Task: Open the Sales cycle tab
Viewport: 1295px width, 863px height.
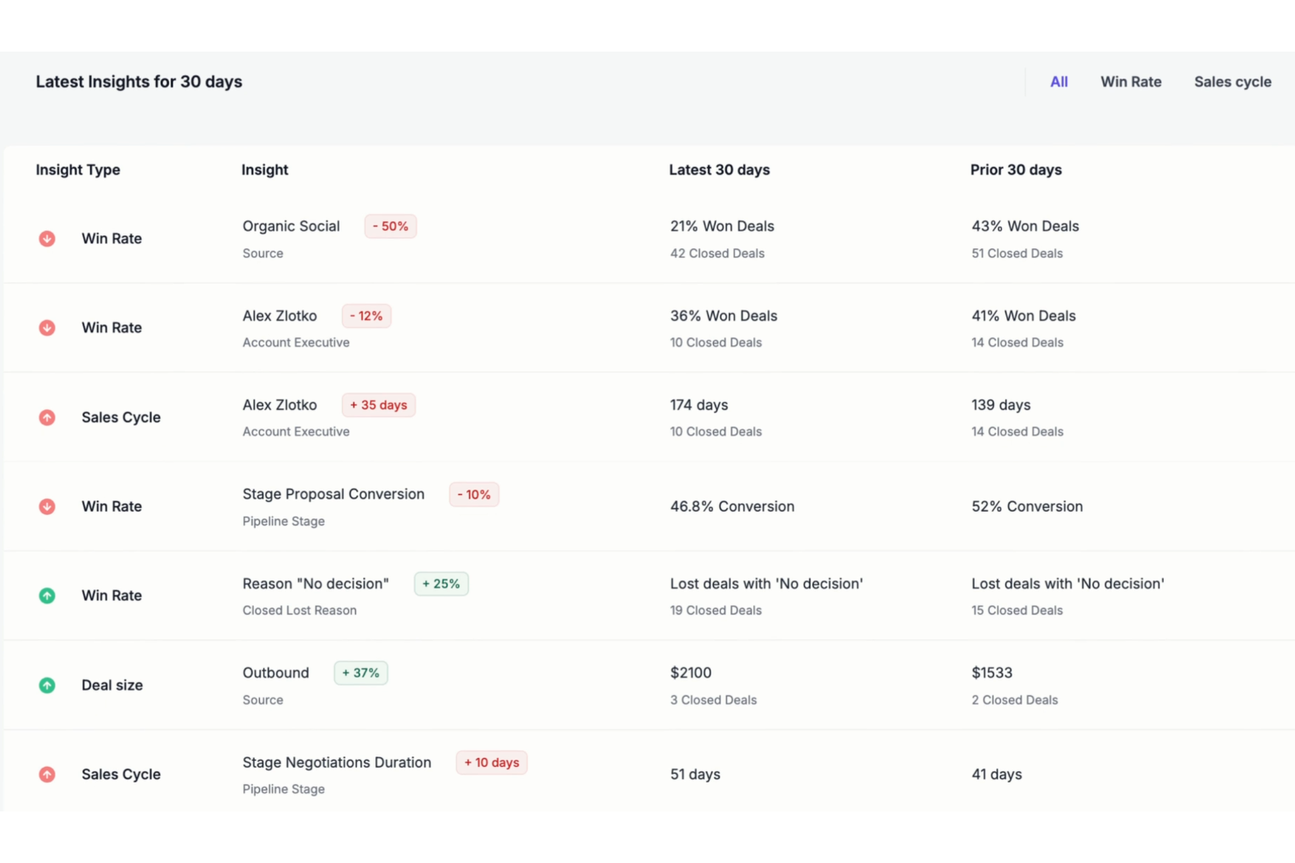Action: 1232,81
